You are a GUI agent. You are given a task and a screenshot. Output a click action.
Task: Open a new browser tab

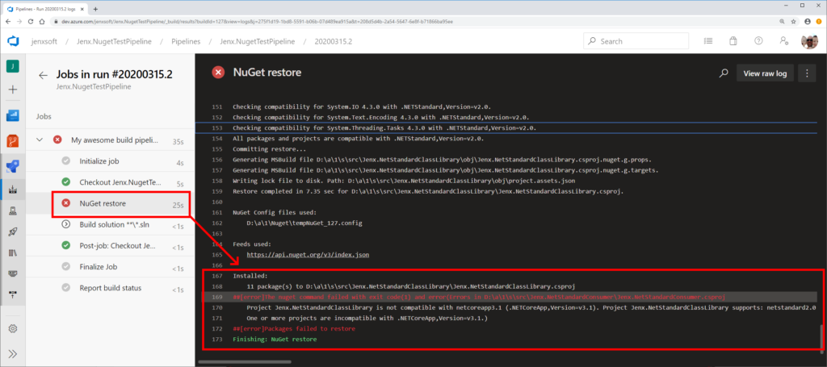coord(95,9)
